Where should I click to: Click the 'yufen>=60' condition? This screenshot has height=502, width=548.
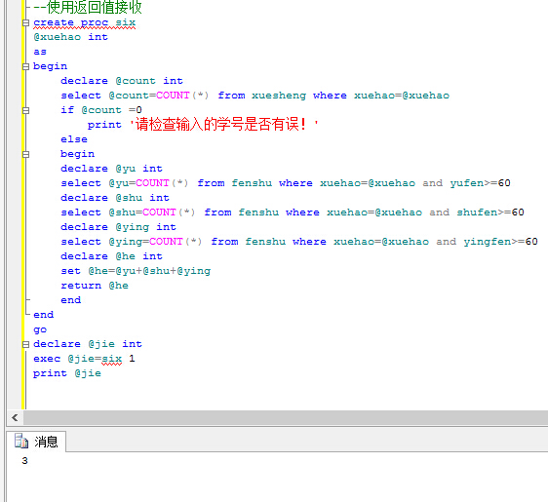tap(480, 183)
